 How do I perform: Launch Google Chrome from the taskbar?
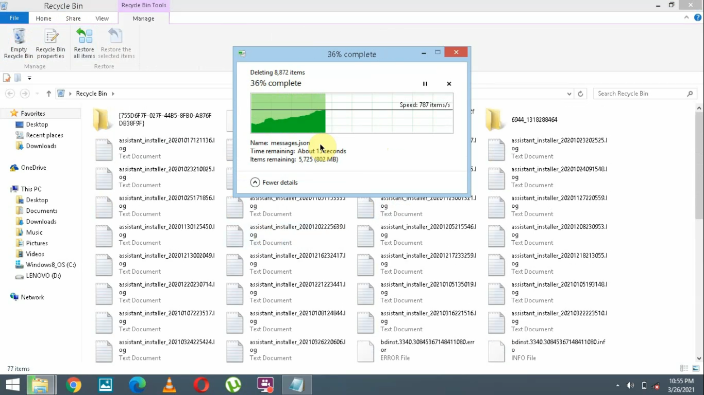click(73, 384)
